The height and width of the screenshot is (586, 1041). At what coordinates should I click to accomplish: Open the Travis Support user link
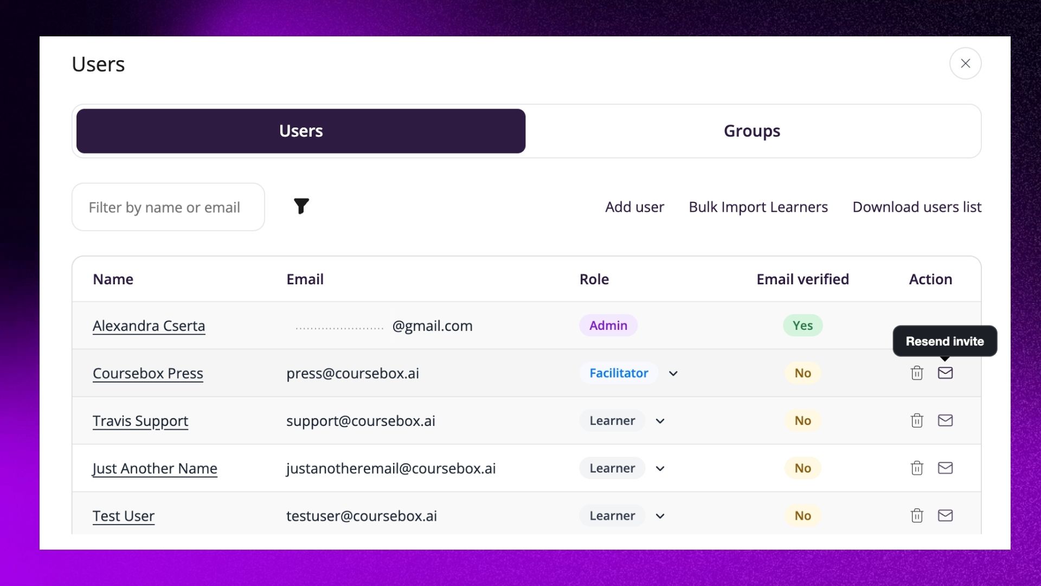140,421
